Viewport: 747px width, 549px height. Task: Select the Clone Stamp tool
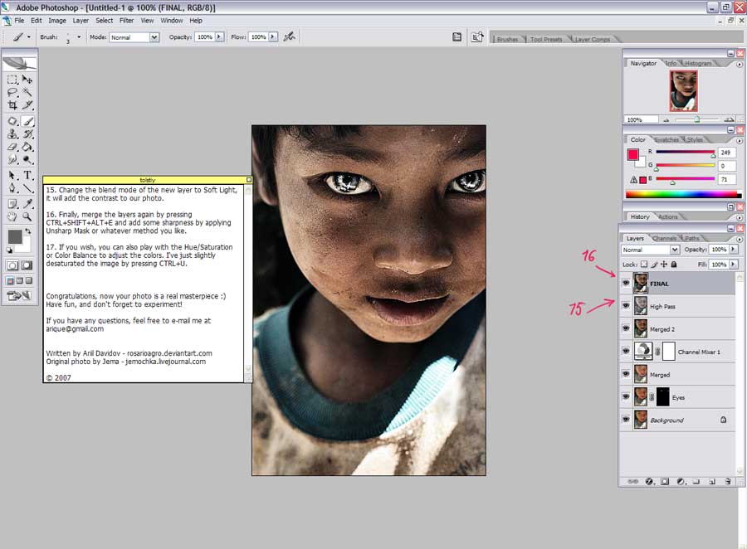[x=12, y=134]
